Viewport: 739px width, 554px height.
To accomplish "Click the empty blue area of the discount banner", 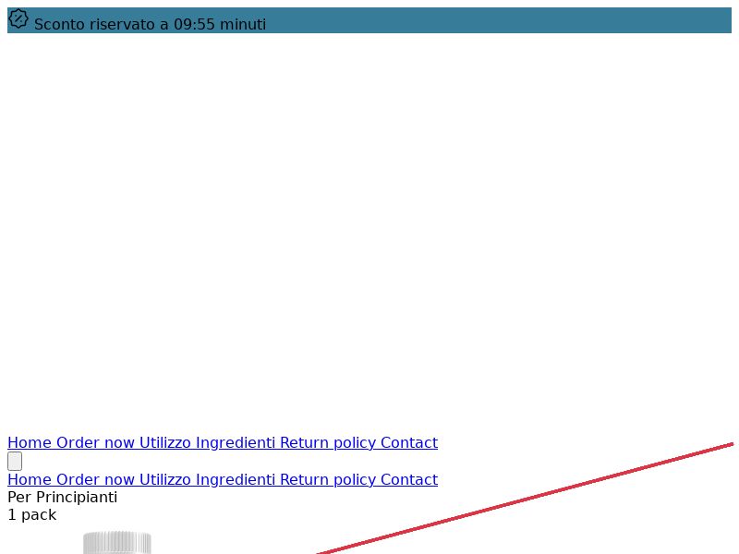I will pyautogui.click(x=499, y=20).
